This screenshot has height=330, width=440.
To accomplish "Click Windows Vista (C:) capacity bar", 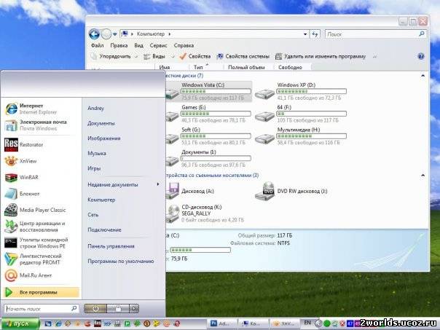I will tap(216, 91).
